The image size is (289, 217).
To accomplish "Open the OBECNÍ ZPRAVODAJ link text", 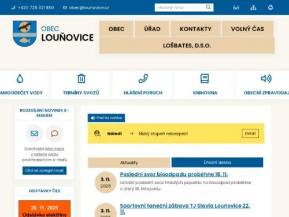I will (x=266, y=93).
